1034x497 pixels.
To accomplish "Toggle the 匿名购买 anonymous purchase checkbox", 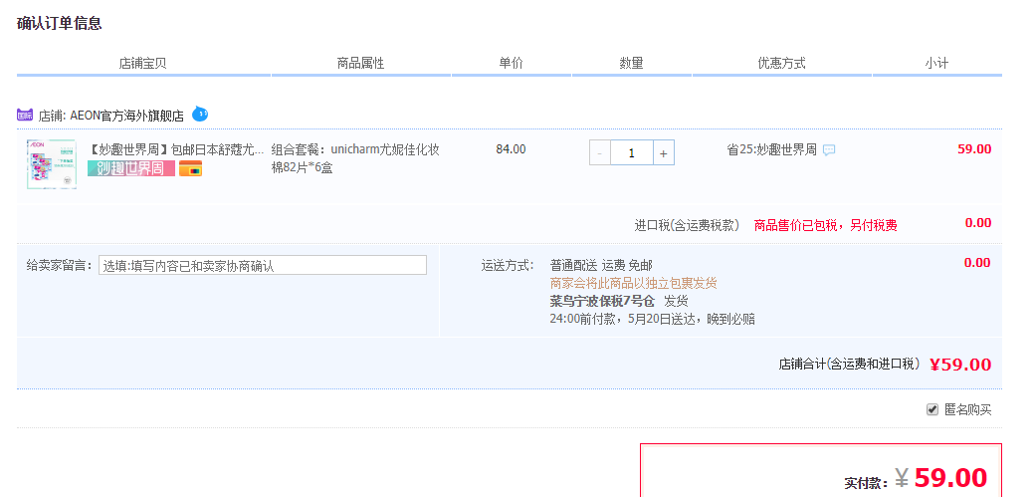I will coord(932,409).
